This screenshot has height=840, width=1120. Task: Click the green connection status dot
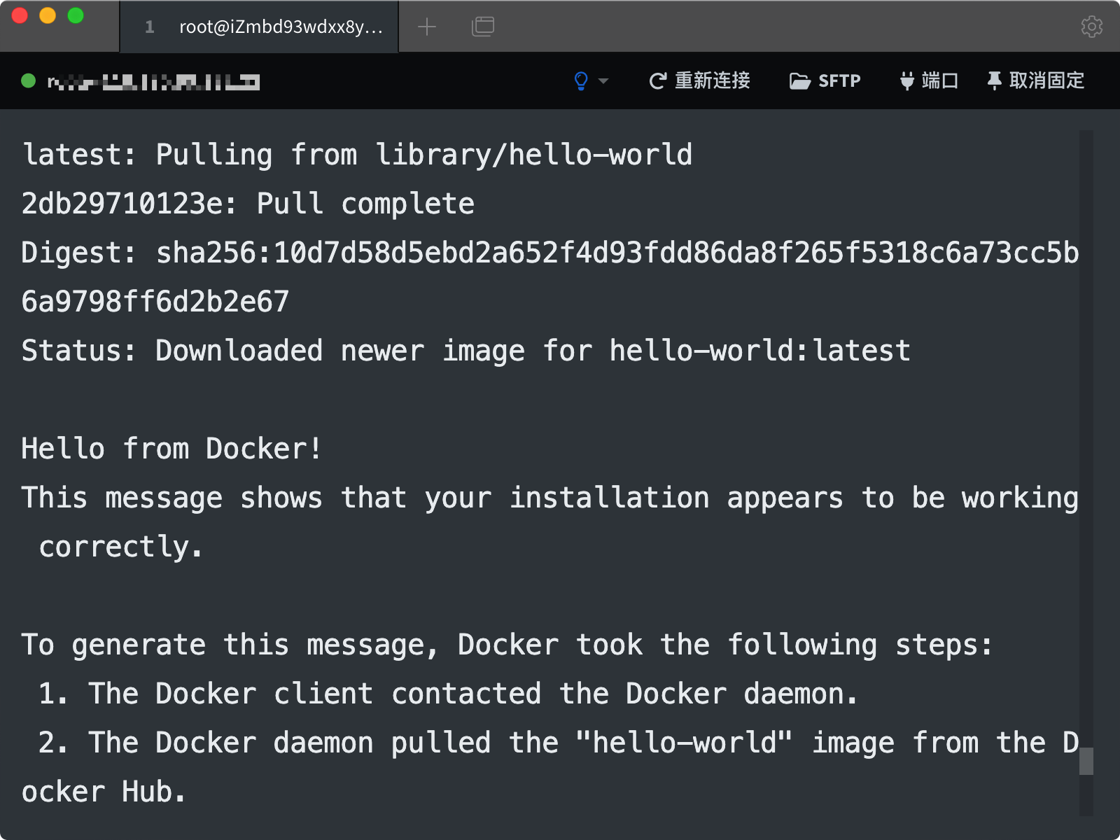pos(29,81)
